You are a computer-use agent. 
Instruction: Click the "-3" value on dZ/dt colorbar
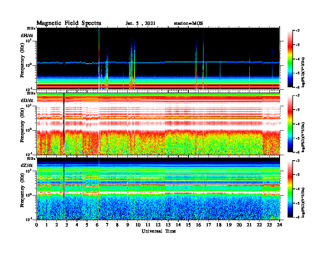click(x=297, y=175)
